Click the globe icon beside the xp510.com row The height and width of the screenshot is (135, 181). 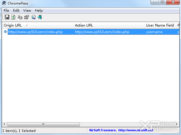click(5, 32)
